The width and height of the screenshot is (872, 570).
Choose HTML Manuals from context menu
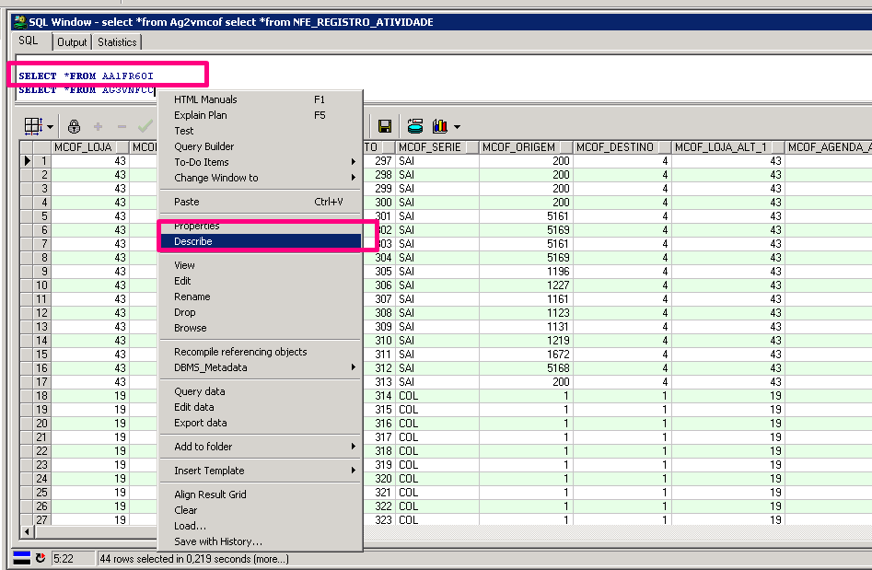click(261, 99)
